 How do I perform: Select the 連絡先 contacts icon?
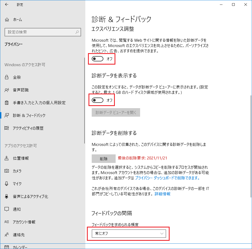(x=7, y=235)
